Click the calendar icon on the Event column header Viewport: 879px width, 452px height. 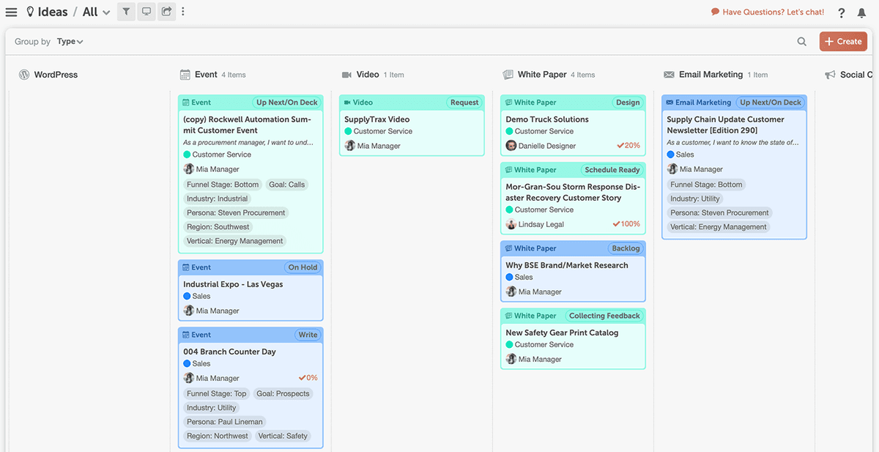(185, 74)
